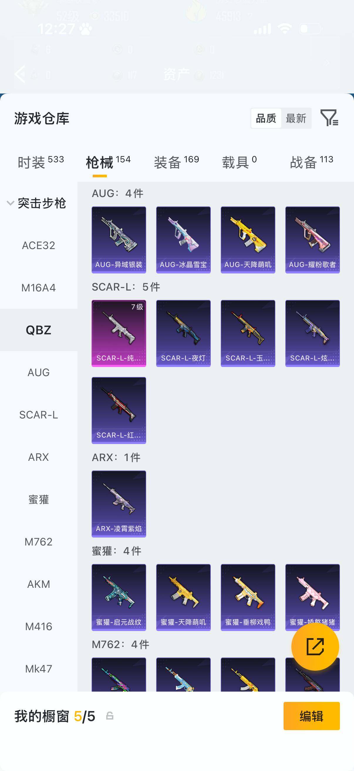The width and height of the screenshot is (354, 771).
Task: Open the 7级 SCAR-L pink skin card
Action: click(x=119, y=333)
